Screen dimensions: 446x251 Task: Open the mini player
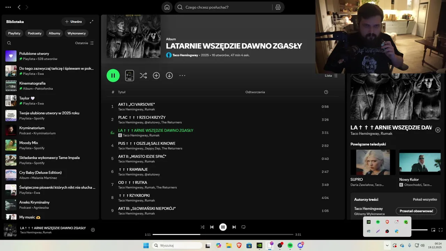point(433,230)
